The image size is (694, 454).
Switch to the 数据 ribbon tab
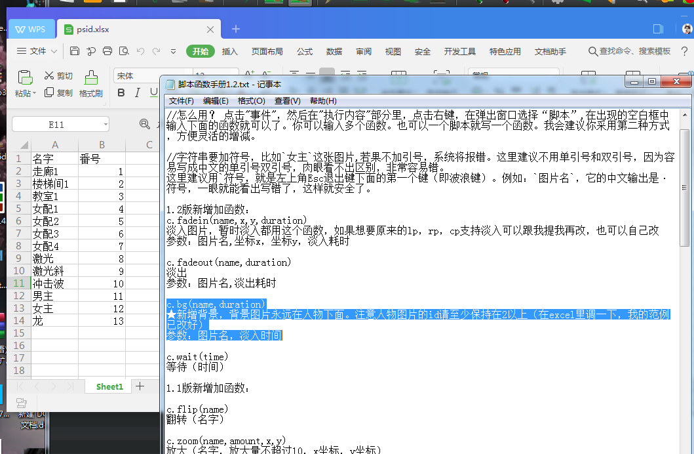pos(334,51)
